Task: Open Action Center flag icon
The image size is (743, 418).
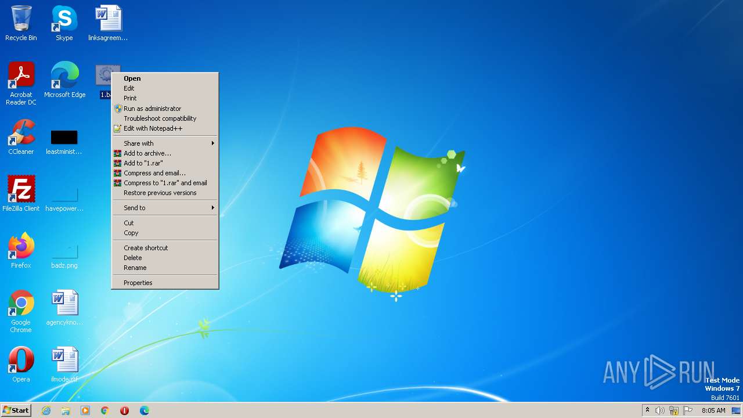Action: coord(688,410)
